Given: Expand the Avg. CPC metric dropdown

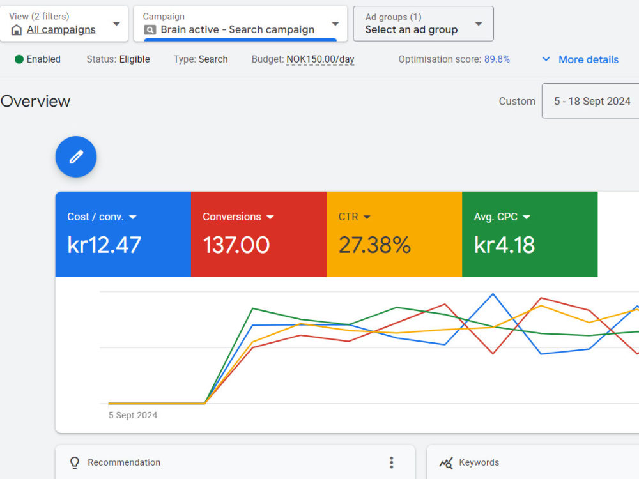Looking at the screenshot, I should (527, 217).
